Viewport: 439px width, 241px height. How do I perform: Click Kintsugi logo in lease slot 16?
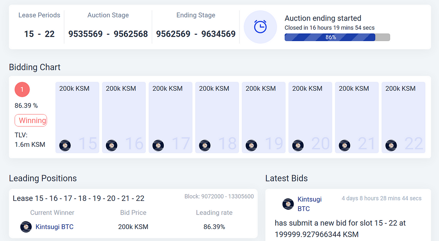[x=111, y=145]
